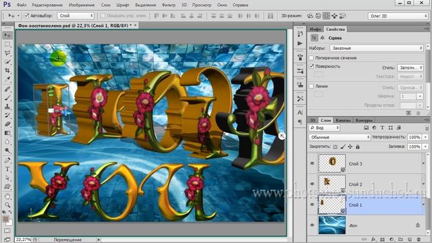Click the 3D orbit rotate mode icon
Screen dimensions: 432x243
[x=310, y=16]
